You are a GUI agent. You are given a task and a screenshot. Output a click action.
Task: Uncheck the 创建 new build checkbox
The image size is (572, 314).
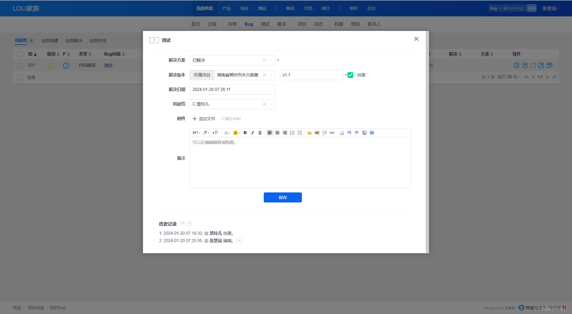(x=350, y=75)
